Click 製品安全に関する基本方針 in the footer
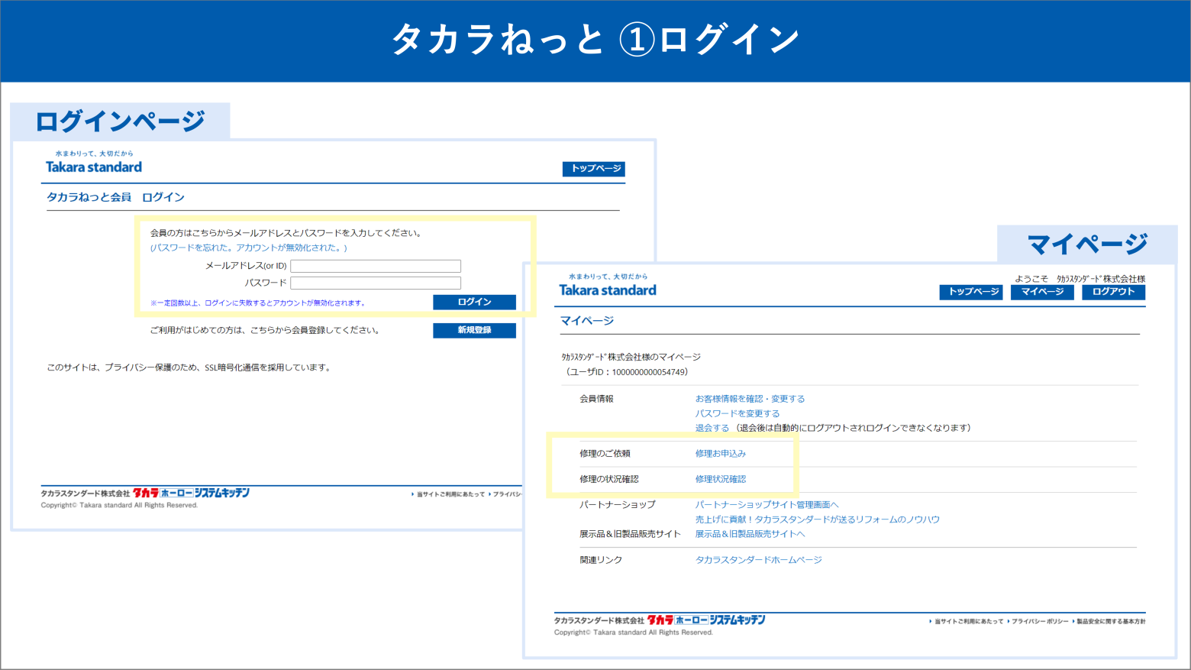This screenshot has height=670, width=1191. click(x=1111, y=622)
